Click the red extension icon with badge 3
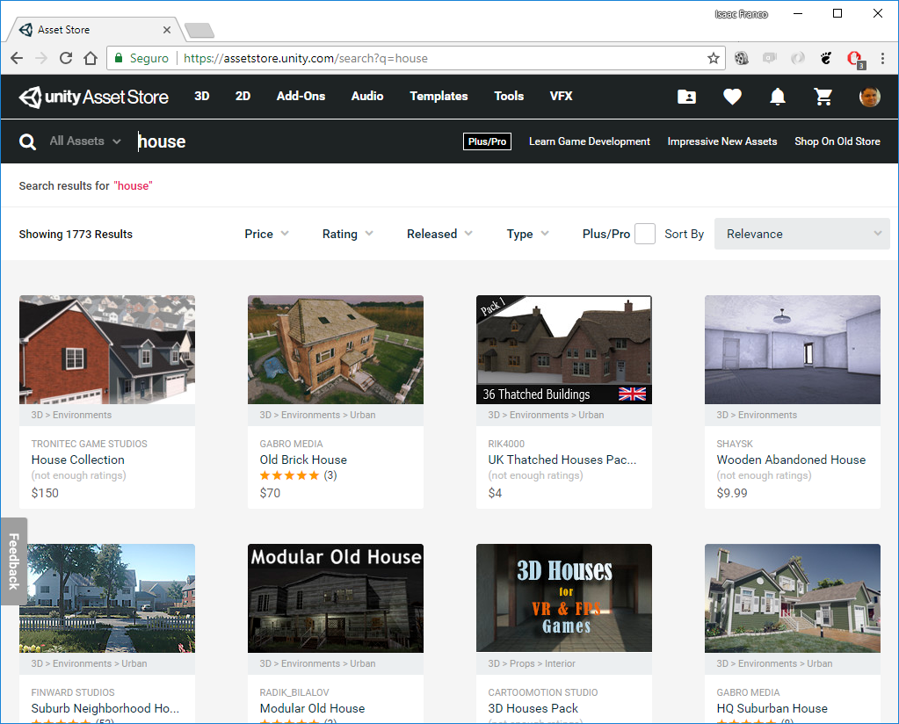The image size is (899, 724). [855, 59]
